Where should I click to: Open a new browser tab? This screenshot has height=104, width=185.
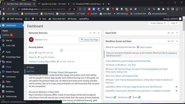pos(109,4)
